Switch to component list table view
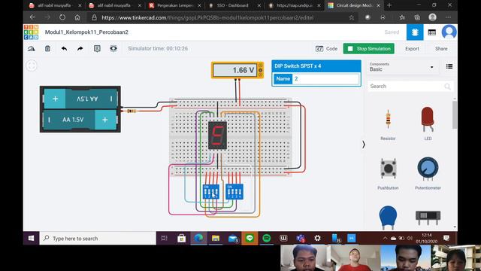This screenshot has height=271, width=481. 432,32
